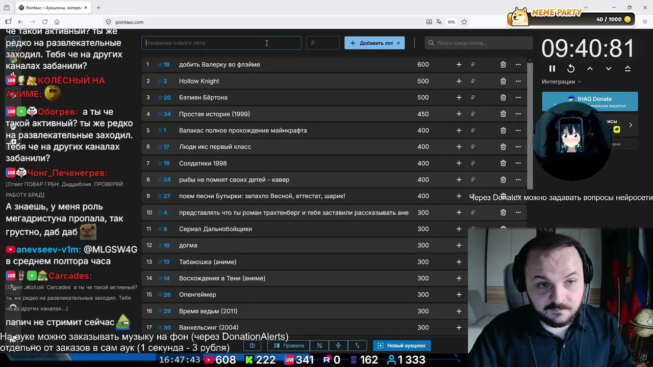Focus the lot price ruble field

pyautogui.click(x=323, y=43)
